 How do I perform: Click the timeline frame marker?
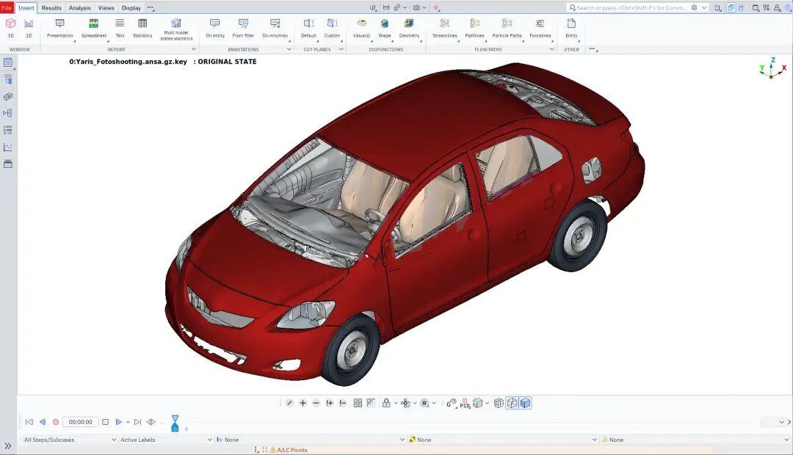175,423
